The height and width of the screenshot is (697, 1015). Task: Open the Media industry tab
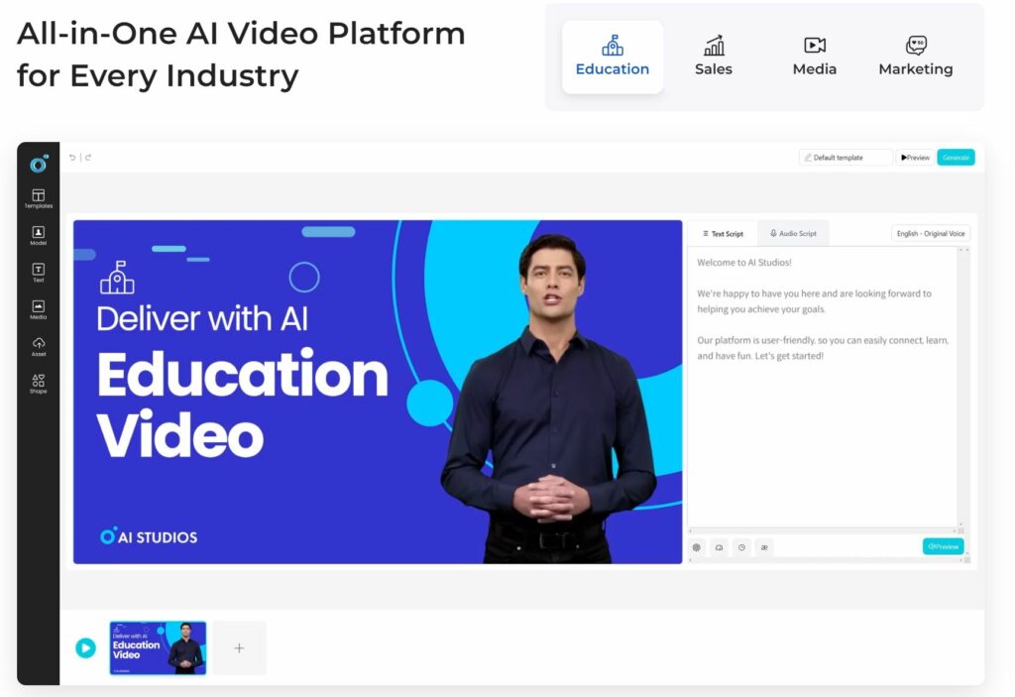(x=815, y=57)
